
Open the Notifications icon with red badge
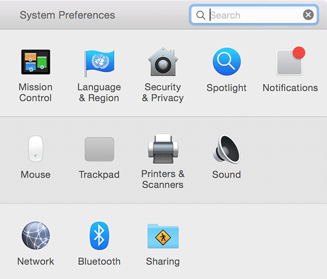pyautogui.click(x=290, y=61)
